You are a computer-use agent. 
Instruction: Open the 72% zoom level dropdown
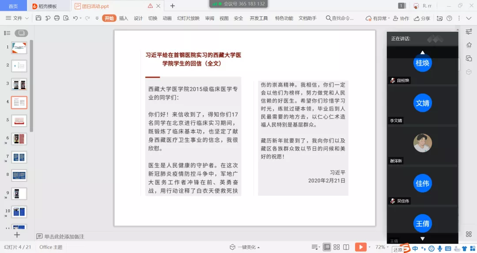pyautogui.click(x=382, y=247)
